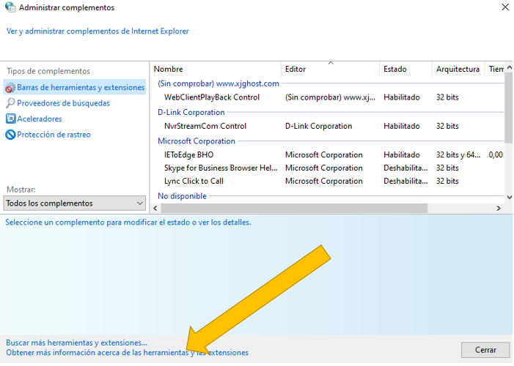
Task: Open the Todos los complementos dropdown
Action: (x=75, y=203)
